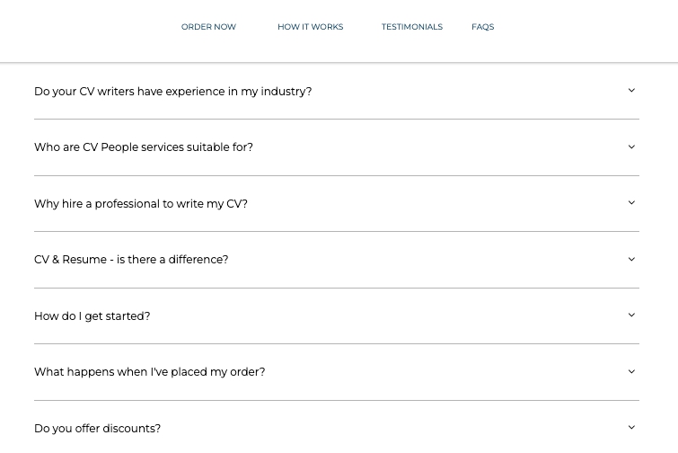This screenshot has height=453, width=678.
Task: Expand 'Who are CV People services suitable for?' text
Action: tap(144, 147)
